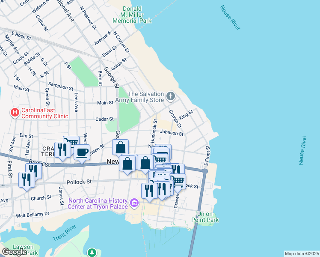
Task: Select the shopping bag marker near George St
Action: (x=121, y=147)
